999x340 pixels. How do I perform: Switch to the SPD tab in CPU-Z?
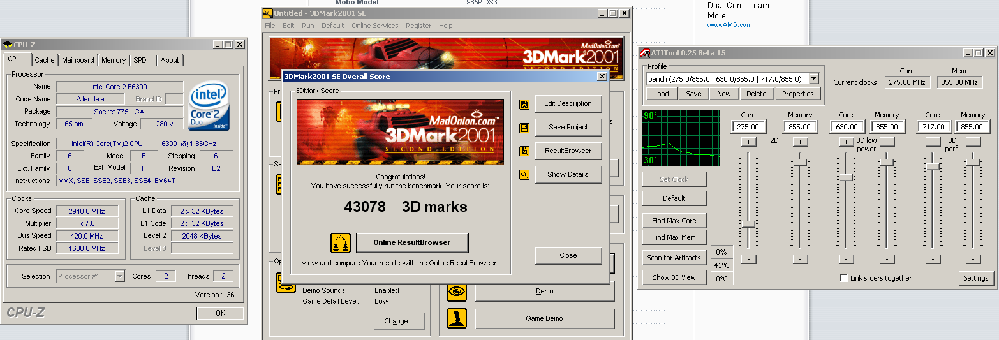tap(140, 60)
